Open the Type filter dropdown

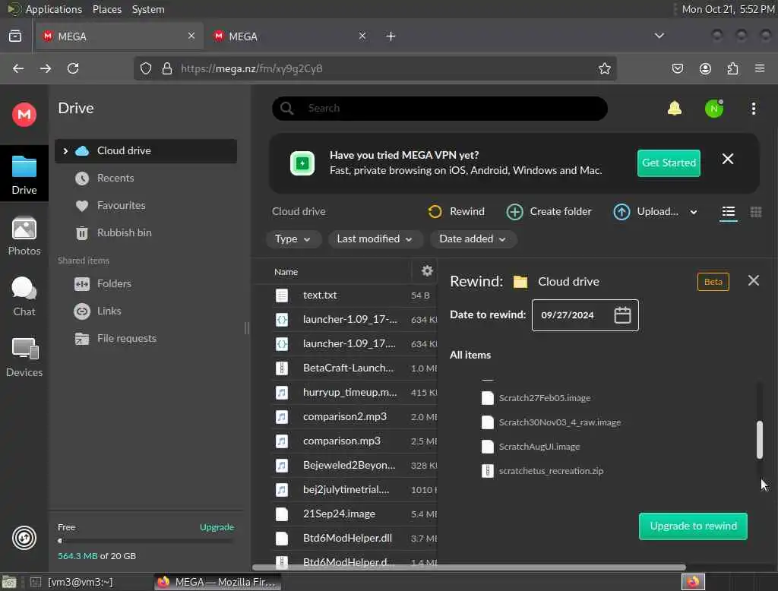click(293, 239)
